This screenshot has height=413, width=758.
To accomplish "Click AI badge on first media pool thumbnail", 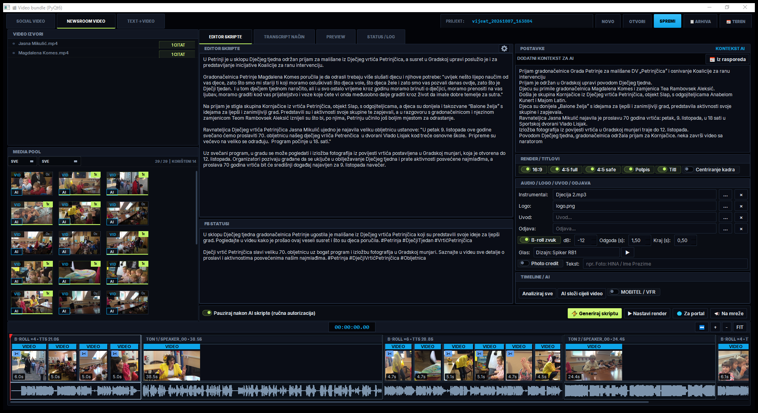I will (16, 192).
